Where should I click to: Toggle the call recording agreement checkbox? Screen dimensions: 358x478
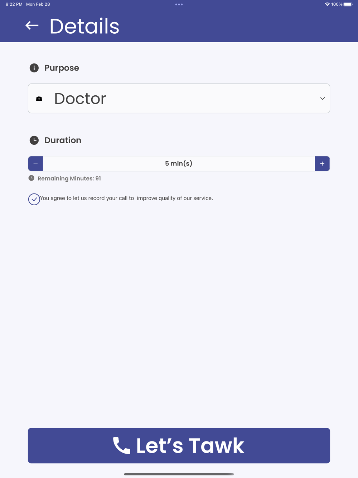(34, 199)
